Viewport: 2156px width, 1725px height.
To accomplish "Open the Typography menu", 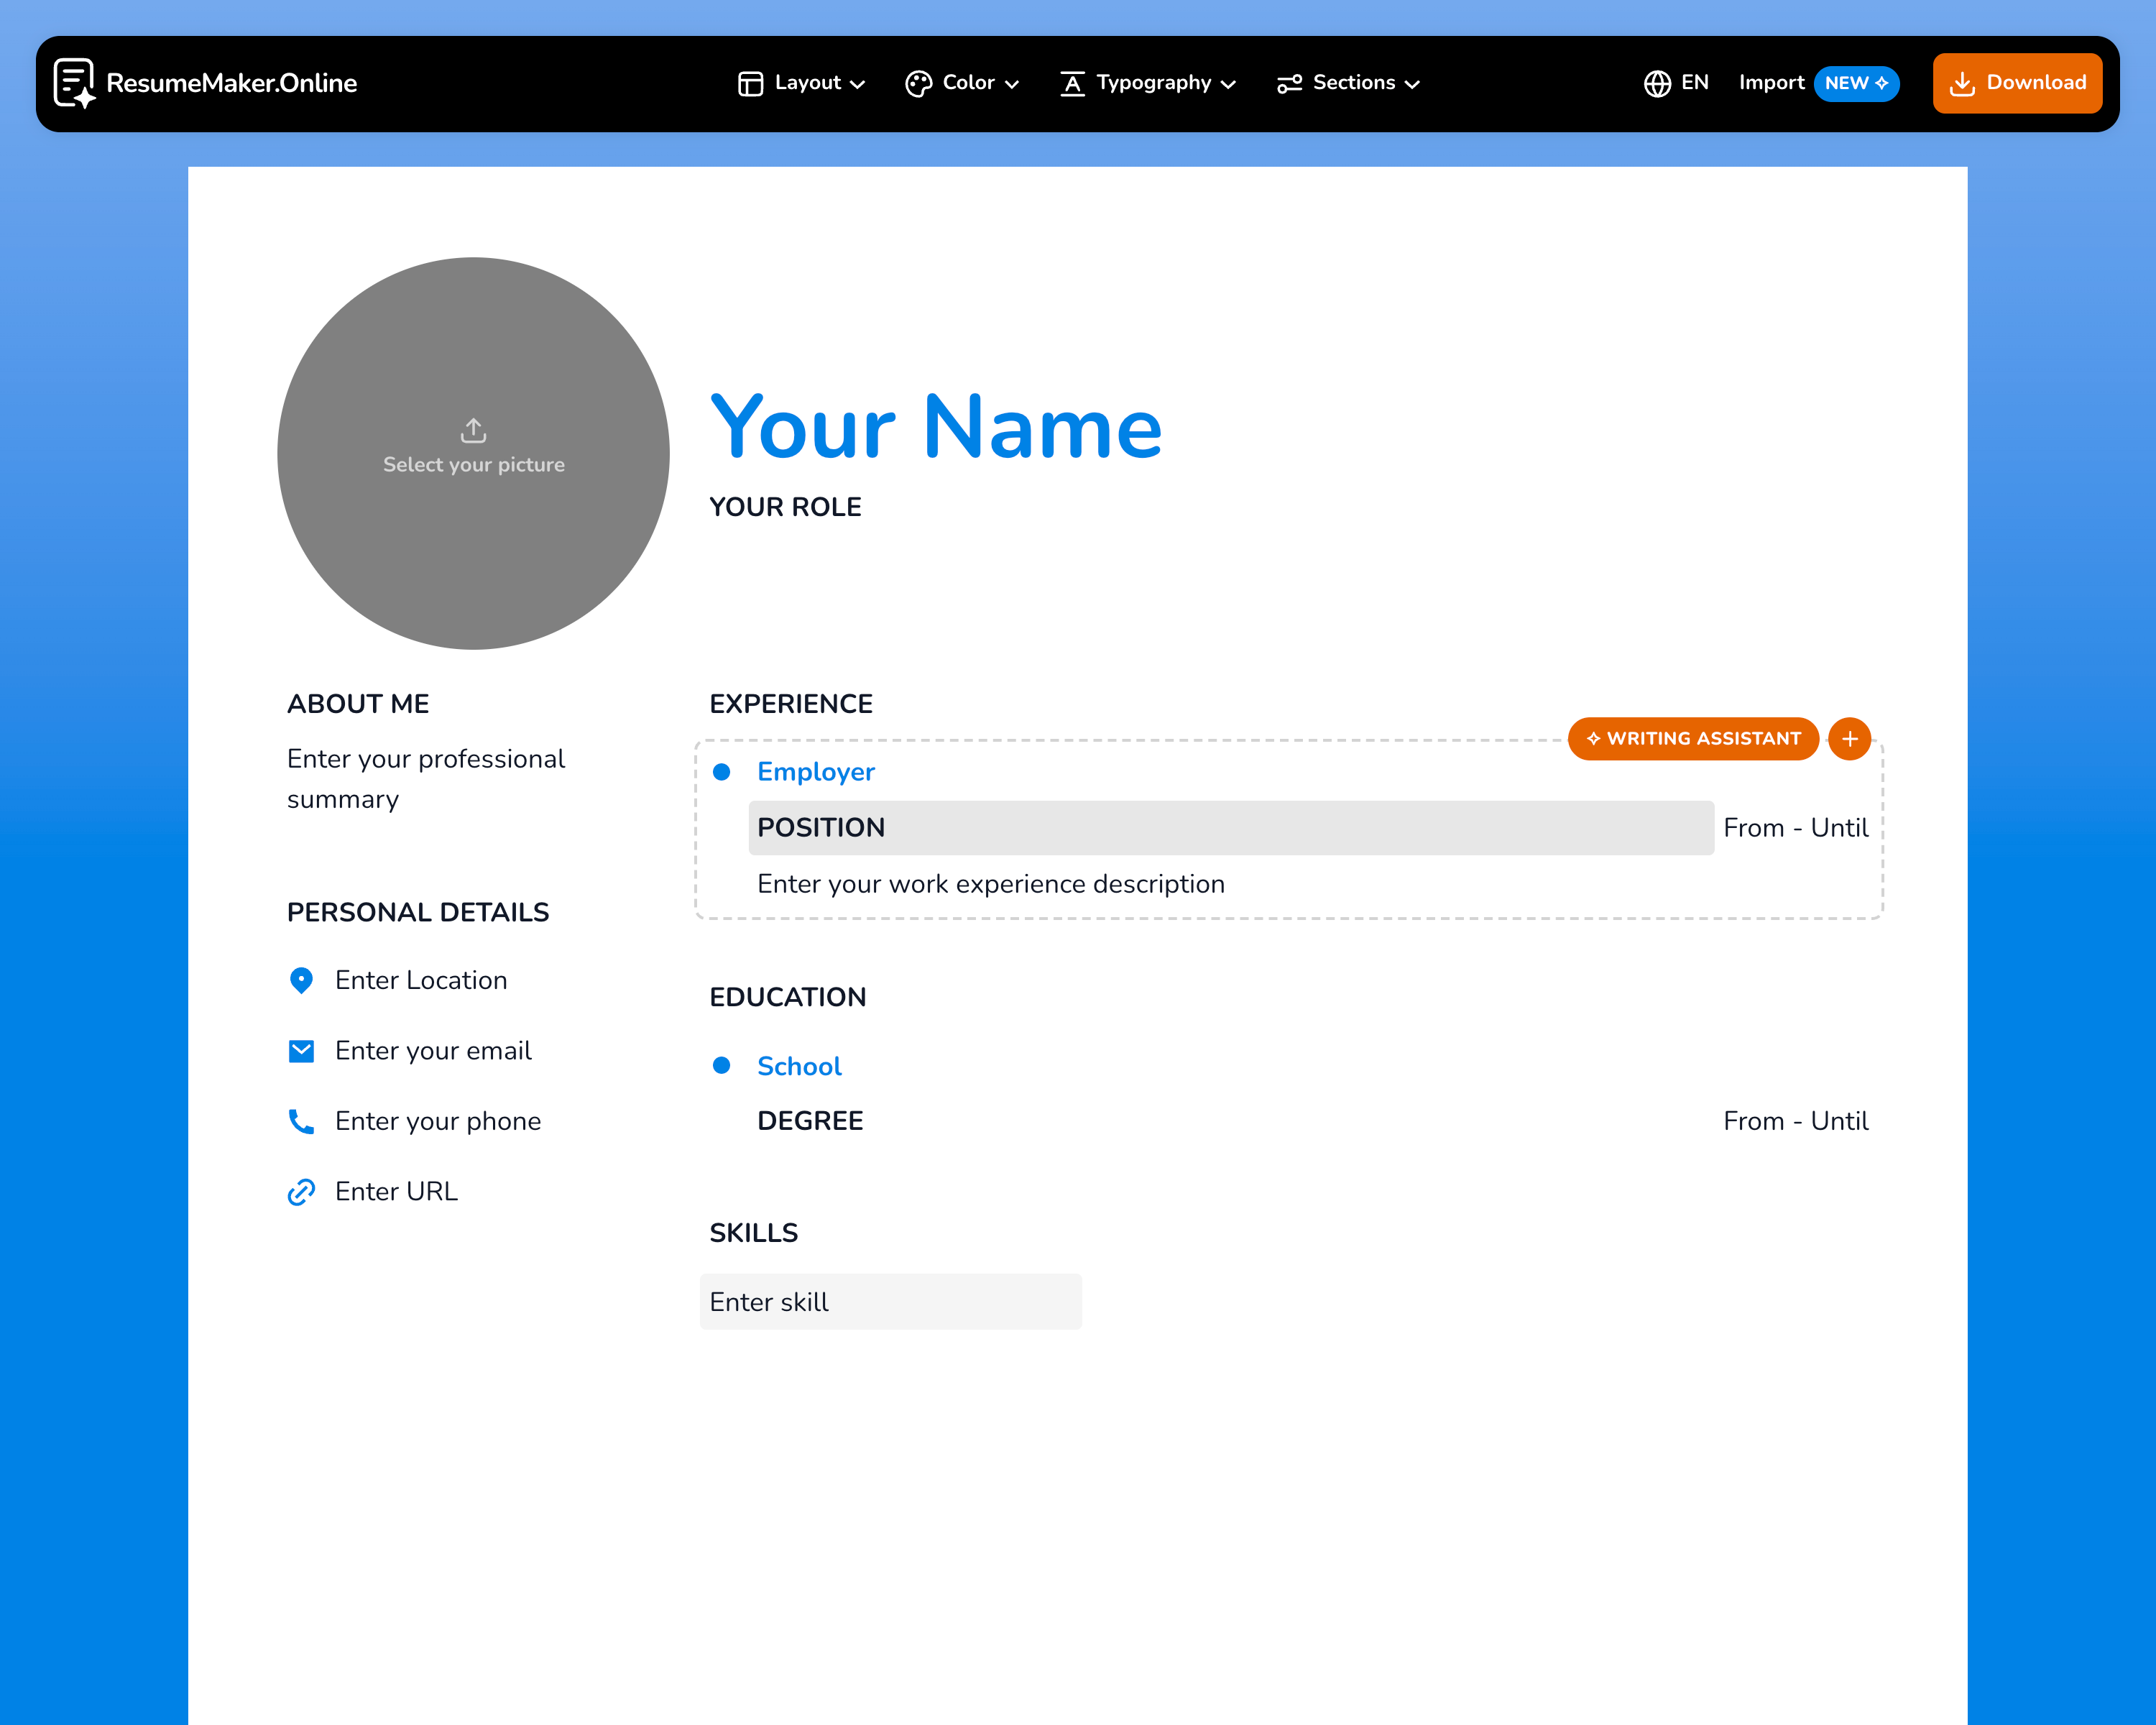I will [1148, 83].
